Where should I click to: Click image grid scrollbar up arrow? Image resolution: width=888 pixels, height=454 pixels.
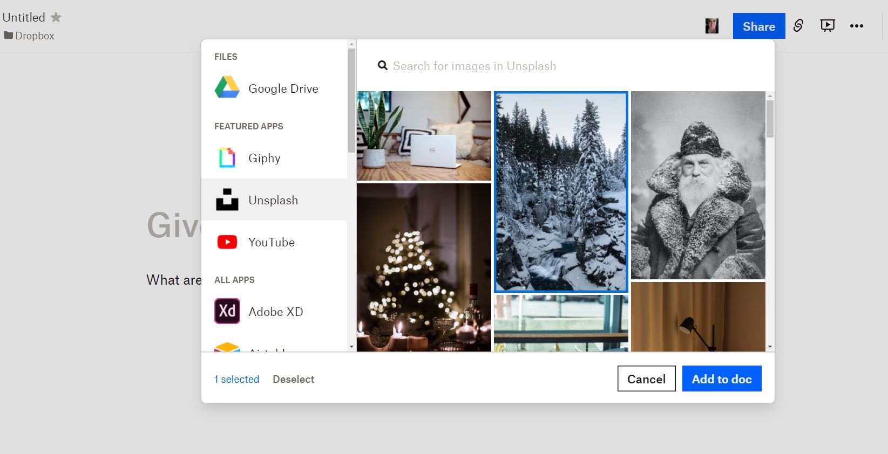[x=770, y=96]
